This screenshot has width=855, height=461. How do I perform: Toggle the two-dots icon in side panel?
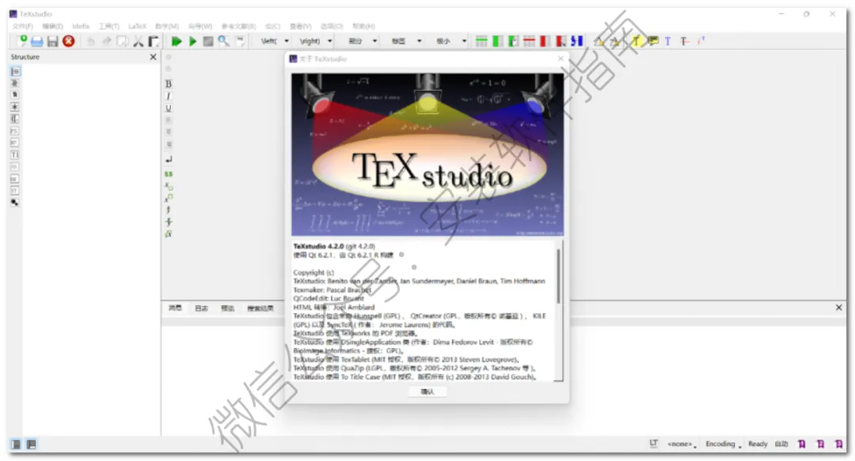point(15,202)
